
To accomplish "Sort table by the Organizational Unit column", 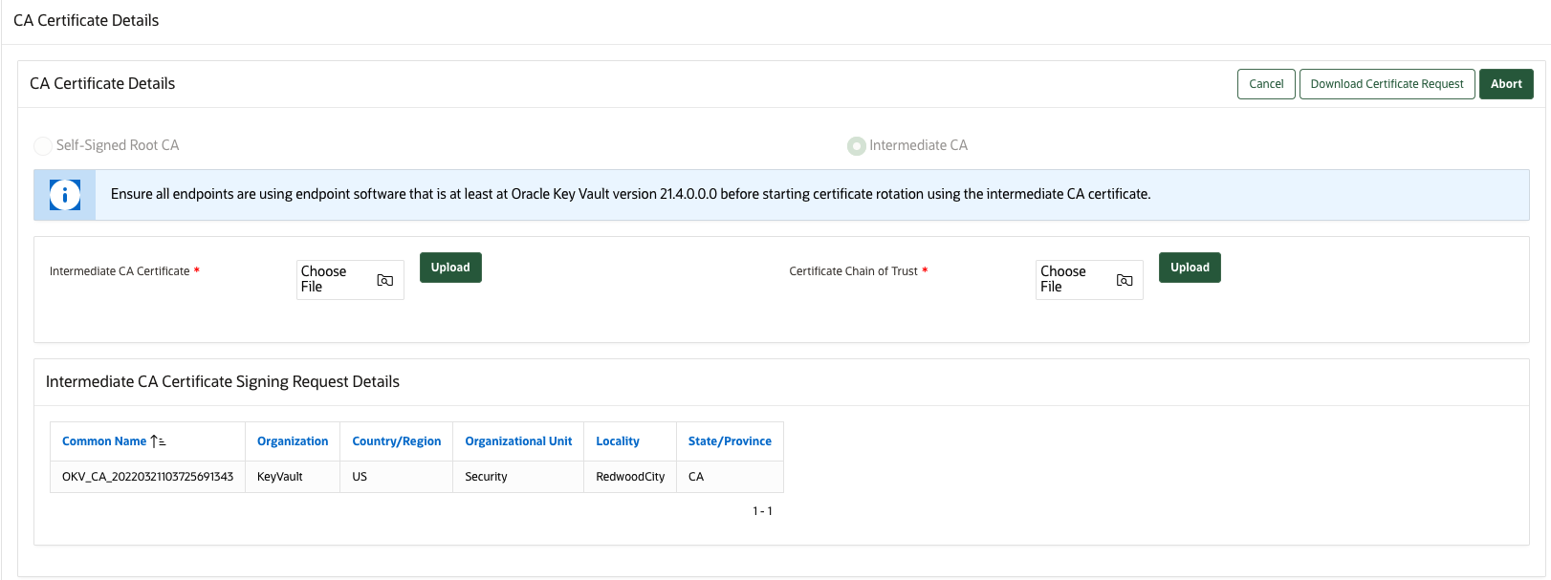I will click(518, 440).
